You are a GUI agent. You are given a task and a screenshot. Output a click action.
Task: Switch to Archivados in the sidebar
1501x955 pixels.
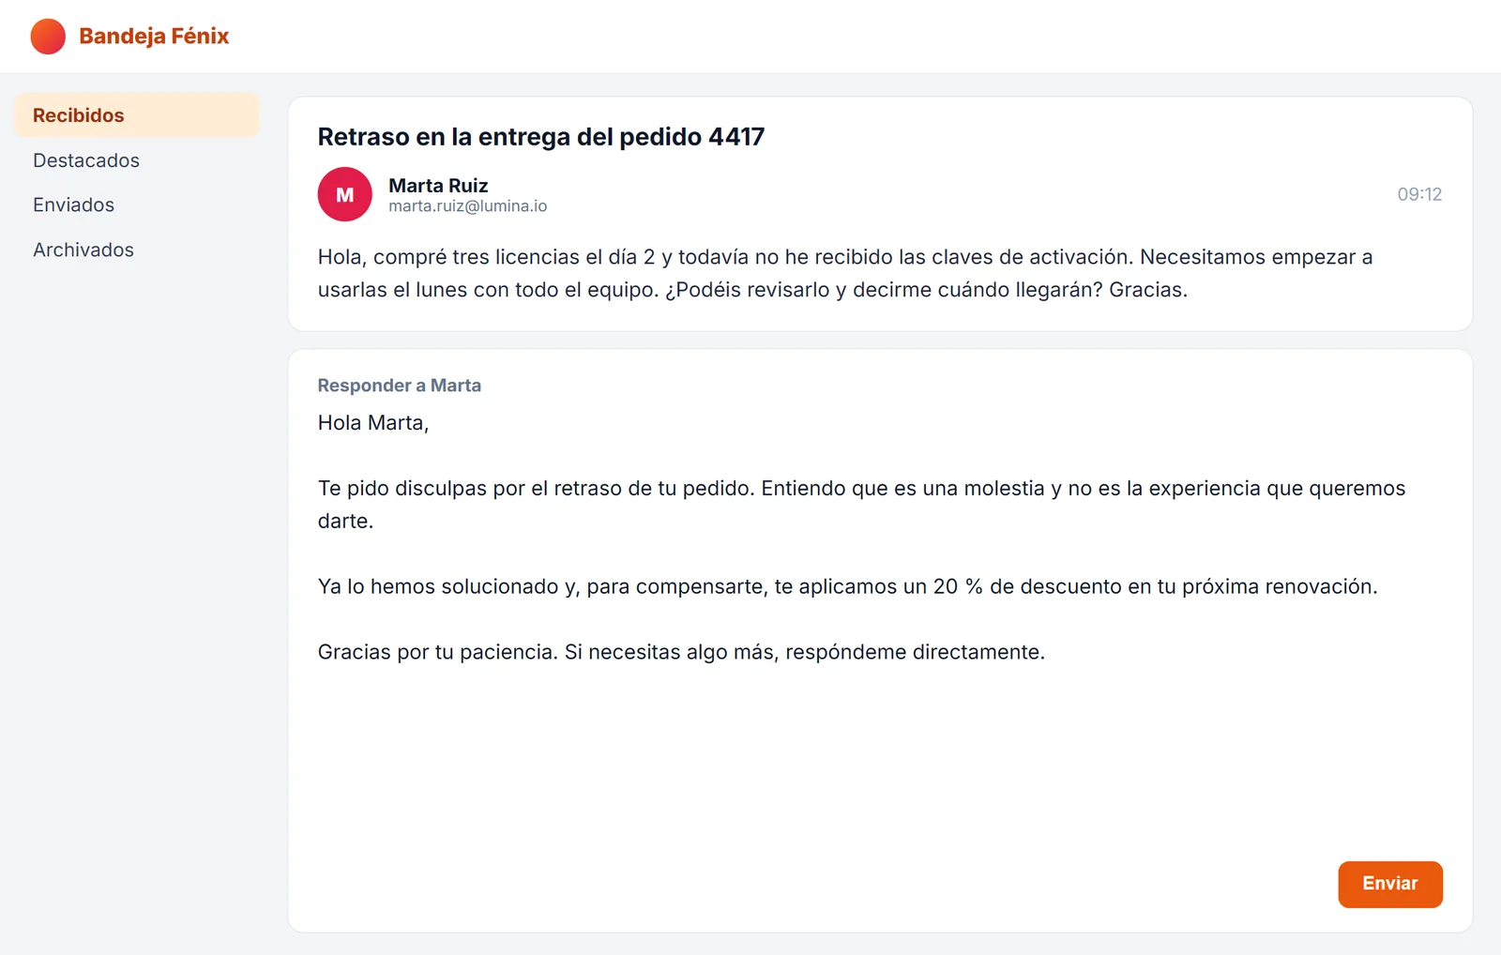coord(137,250)
